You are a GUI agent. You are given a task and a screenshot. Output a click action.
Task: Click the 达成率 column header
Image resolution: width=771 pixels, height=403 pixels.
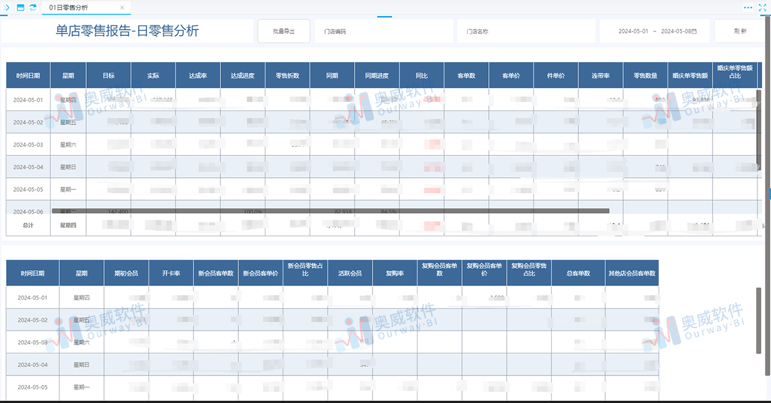198,76
